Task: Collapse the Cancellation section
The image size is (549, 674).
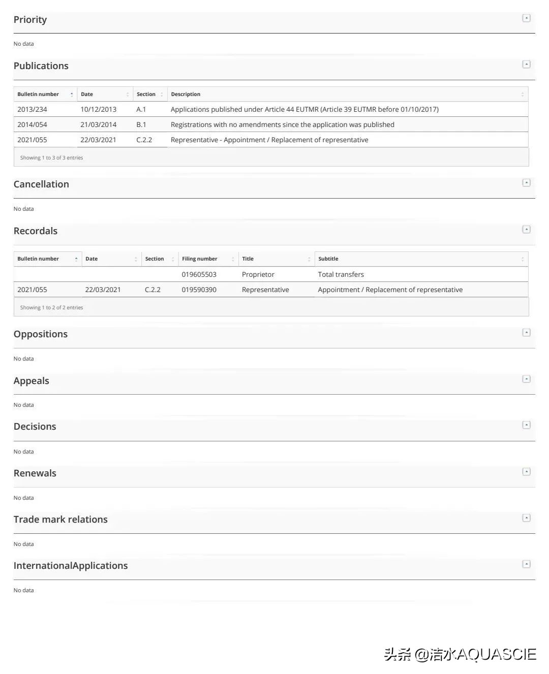Action: (x=526, y=183)
